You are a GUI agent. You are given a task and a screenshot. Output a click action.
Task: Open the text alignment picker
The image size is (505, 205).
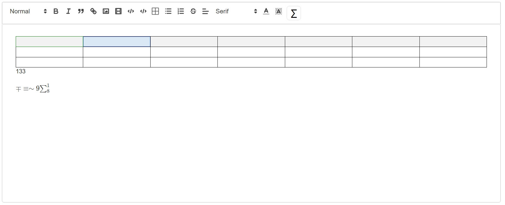tap(206, 11)
